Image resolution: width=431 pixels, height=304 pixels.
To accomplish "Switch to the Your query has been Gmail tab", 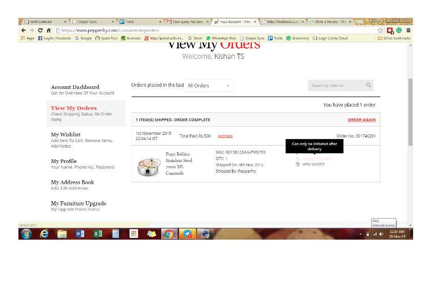I will pos(187,21).
